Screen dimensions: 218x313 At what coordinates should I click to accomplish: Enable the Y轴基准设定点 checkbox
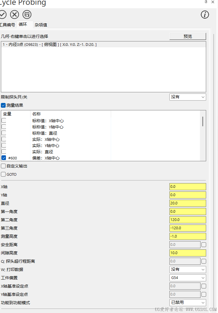pyautogui.click(x=204, y=294)
